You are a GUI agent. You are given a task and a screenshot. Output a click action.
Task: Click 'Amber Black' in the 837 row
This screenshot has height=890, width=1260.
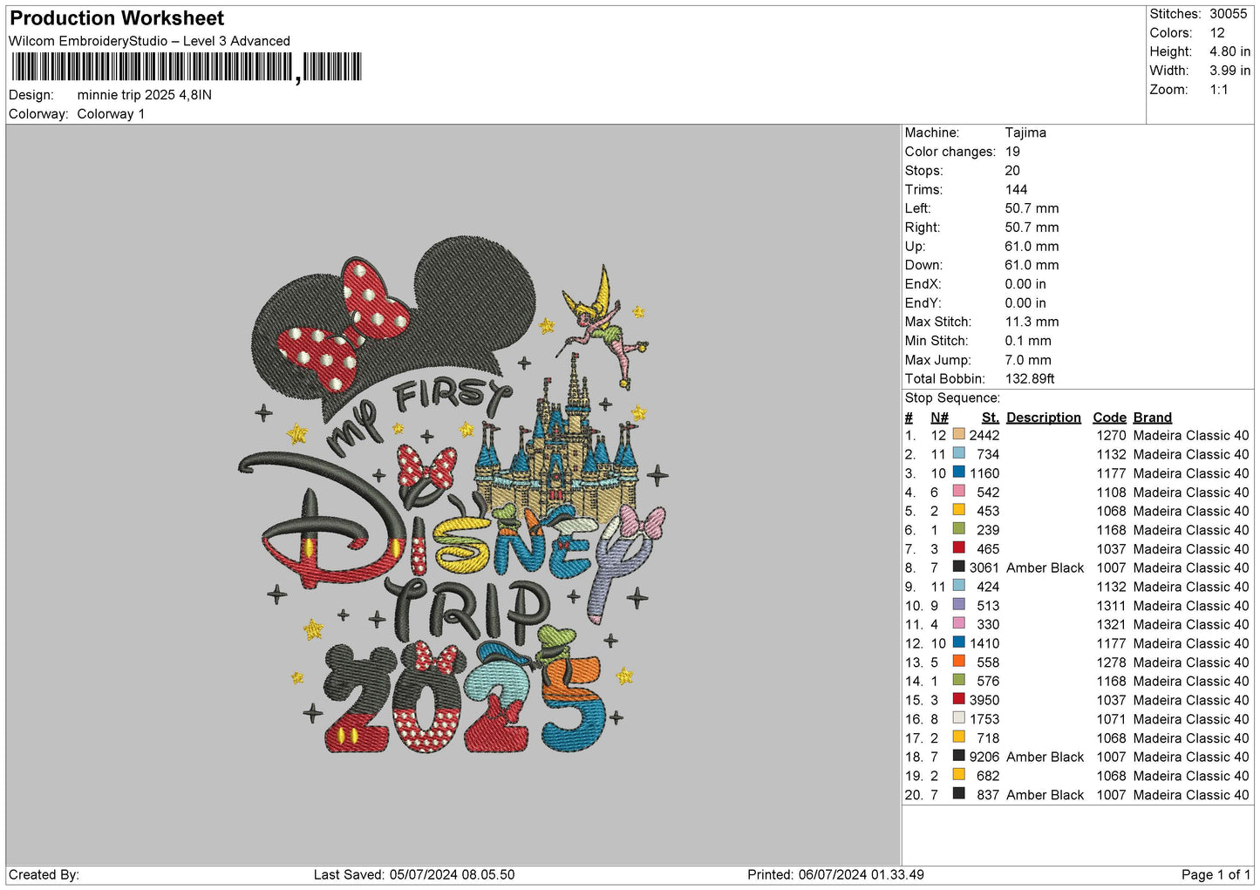point(1045,794)
